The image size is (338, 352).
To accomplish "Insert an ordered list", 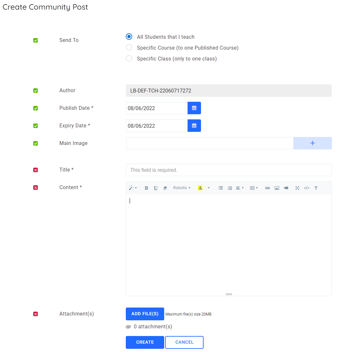I will (x=230, y=188).
